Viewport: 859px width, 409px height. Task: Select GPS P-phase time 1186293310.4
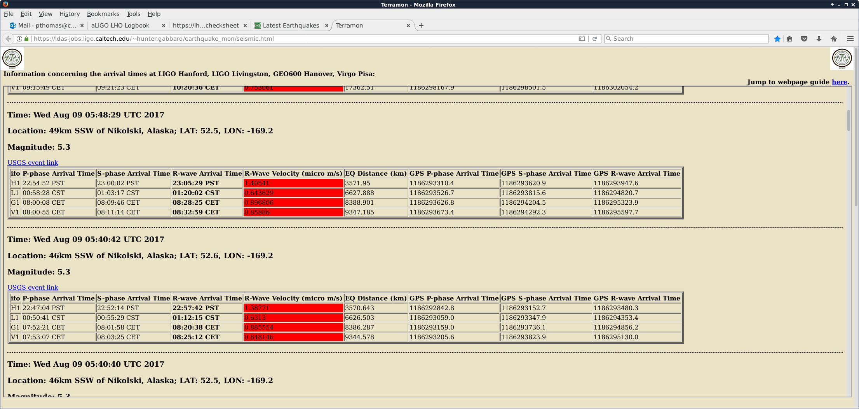pyautogui.click(x=432, y=183)
